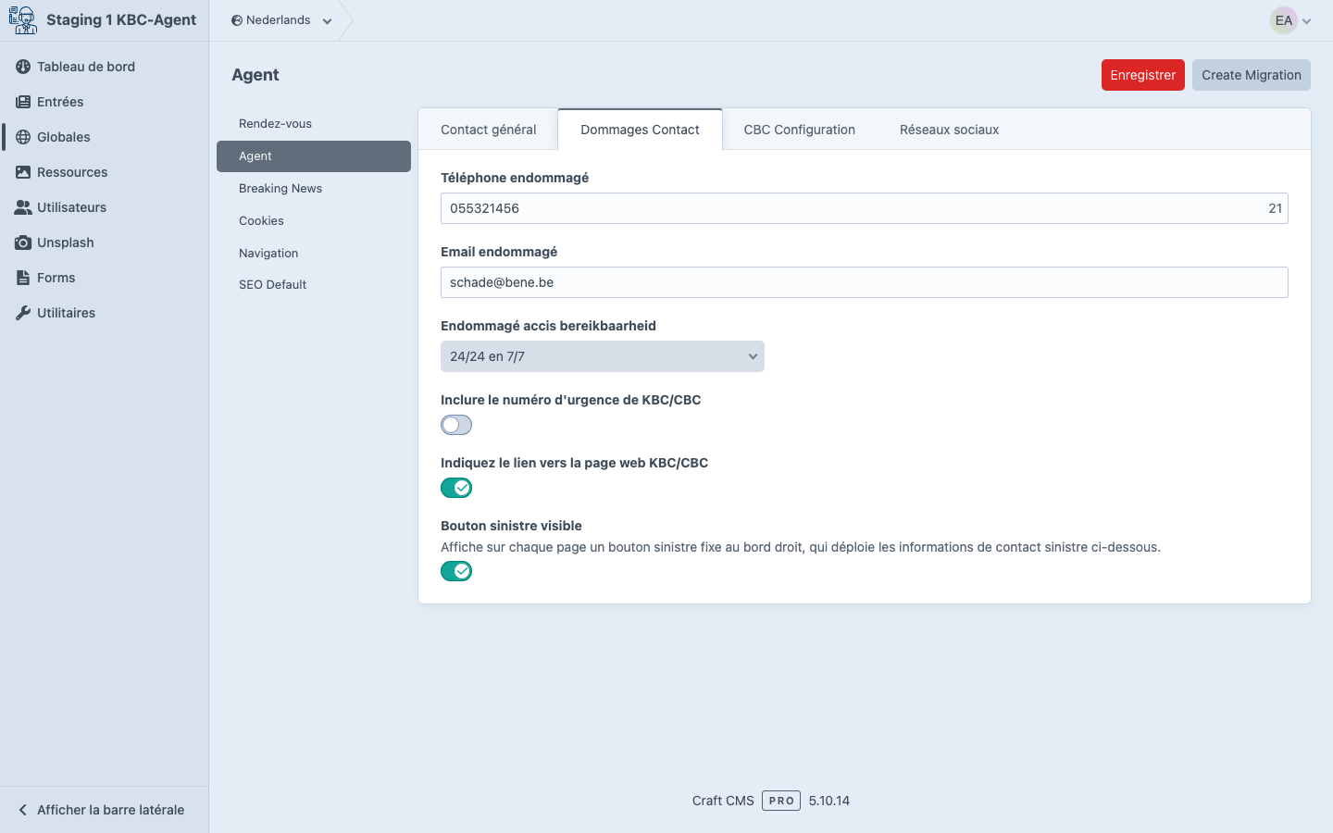Open the Nederlands site dropdown

281,20
